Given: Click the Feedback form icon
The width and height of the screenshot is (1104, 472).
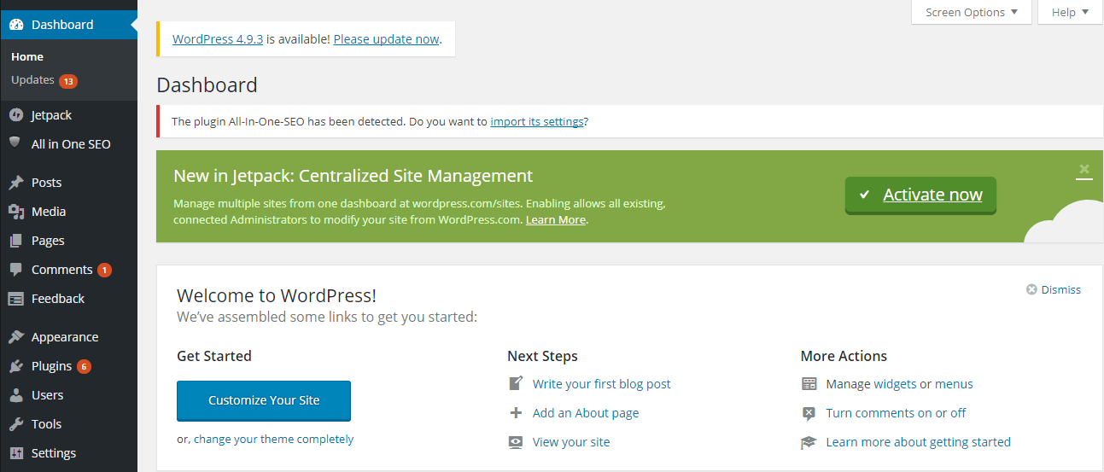Looking at the screenshot, I should pos(15,299).
